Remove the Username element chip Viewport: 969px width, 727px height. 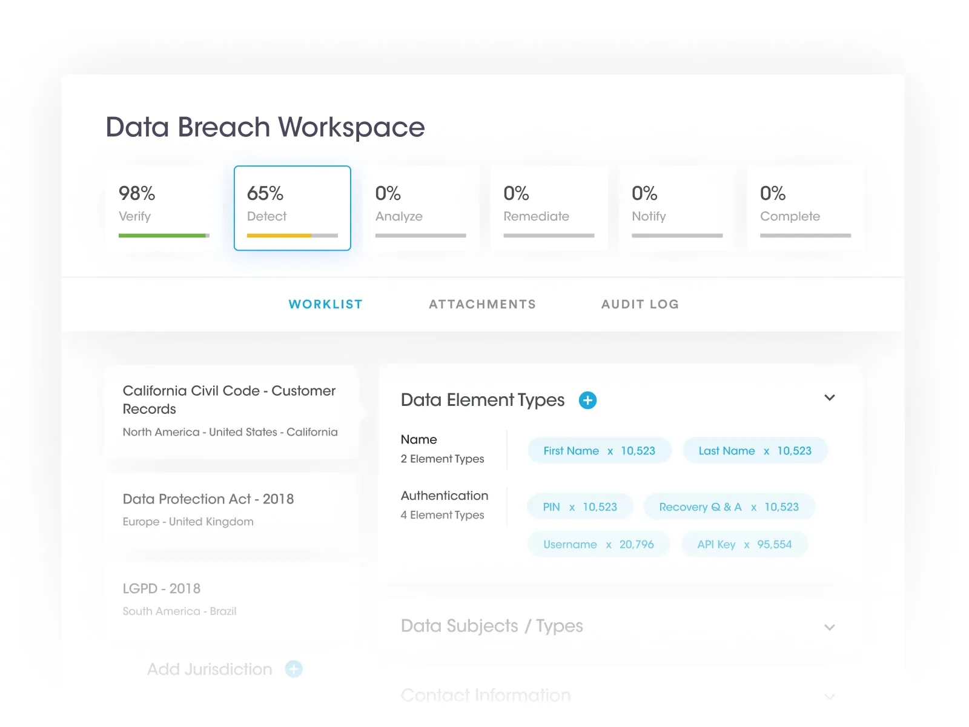tap(609, 545)
